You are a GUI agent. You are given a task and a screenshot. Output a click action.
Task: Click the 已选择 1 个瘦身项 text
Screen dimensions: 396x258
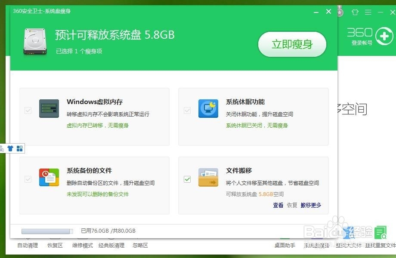pyautogui.click(x=79, y=51)
